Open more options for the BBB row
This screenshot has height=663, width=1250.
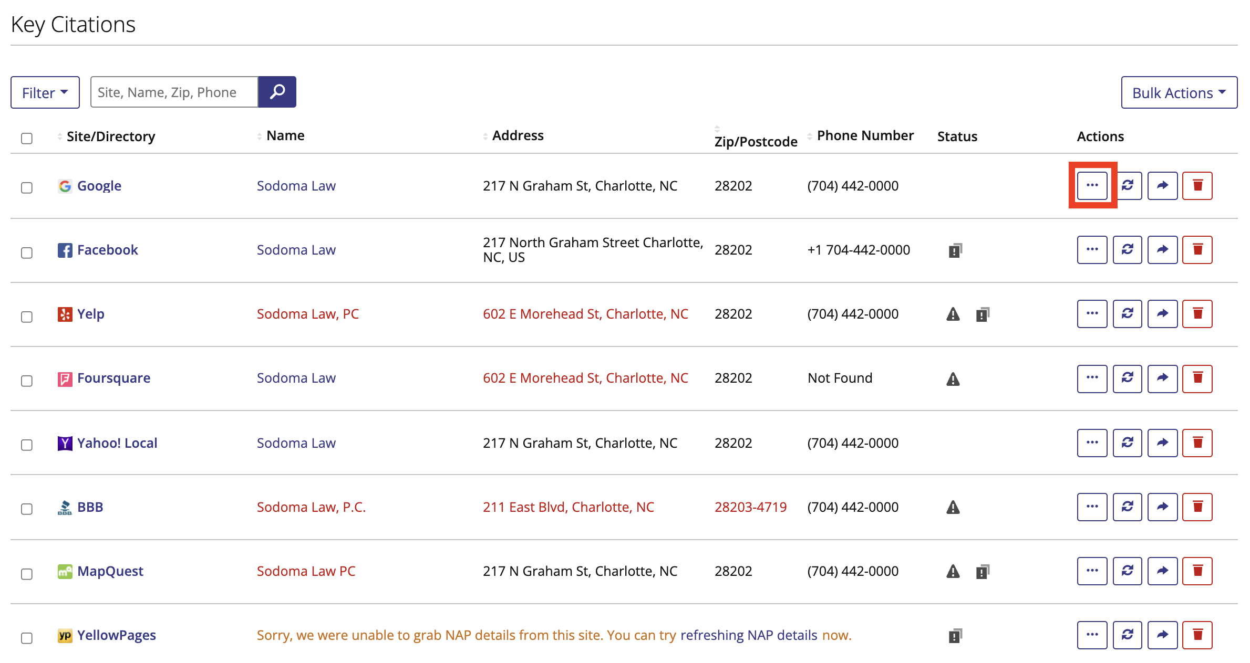click(1092, 507)
